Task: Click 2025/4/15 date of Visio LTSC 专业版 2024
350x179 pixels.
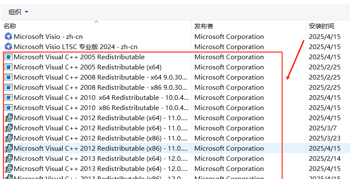Action: point(325,47)
